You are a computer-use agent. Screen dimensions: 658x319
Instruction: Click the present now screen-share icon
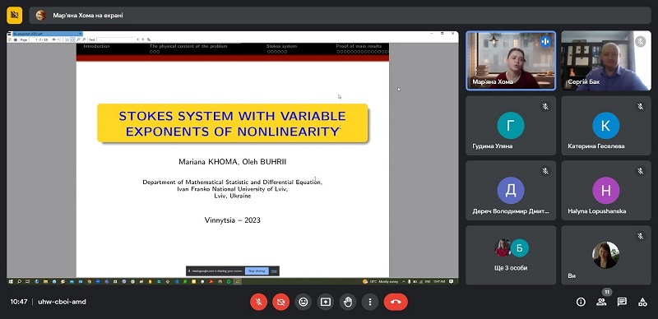click(326, 302)
